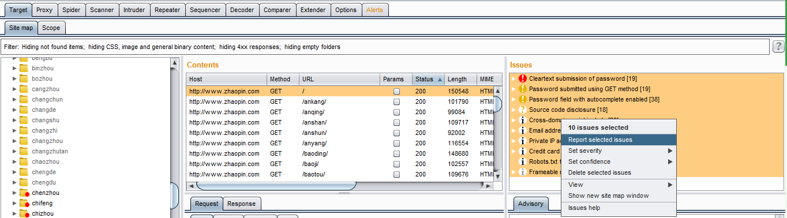Toggle Params checkbox for /baoji/ row

(396, 164)
